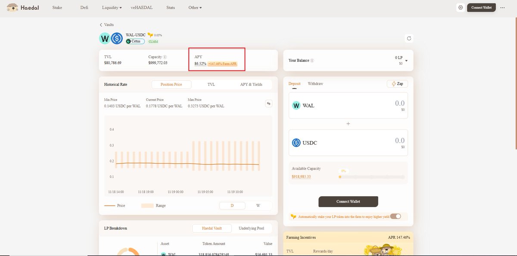Click the back chevron beside Vaults
The width and height of the screenshot is (517, 256).
click(101, 25)
